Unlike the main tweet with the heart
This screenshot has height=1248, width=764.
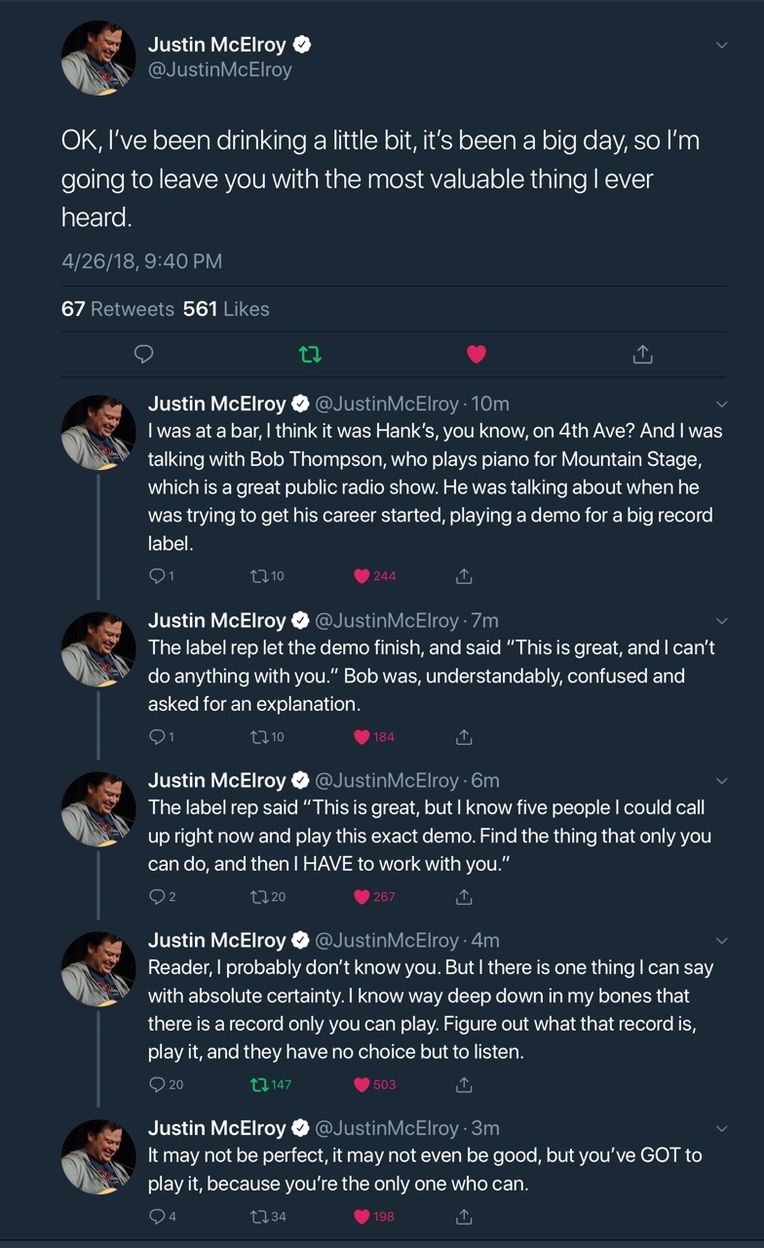476,354
